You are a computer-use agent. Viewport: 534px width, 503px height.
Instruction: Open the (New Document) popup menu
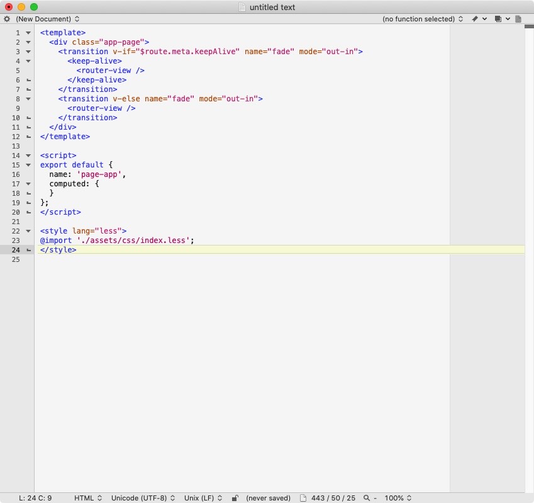(47, 19)
